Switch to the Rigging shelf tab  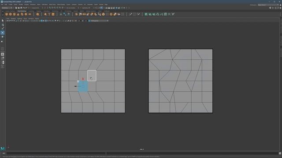[39, 11]
